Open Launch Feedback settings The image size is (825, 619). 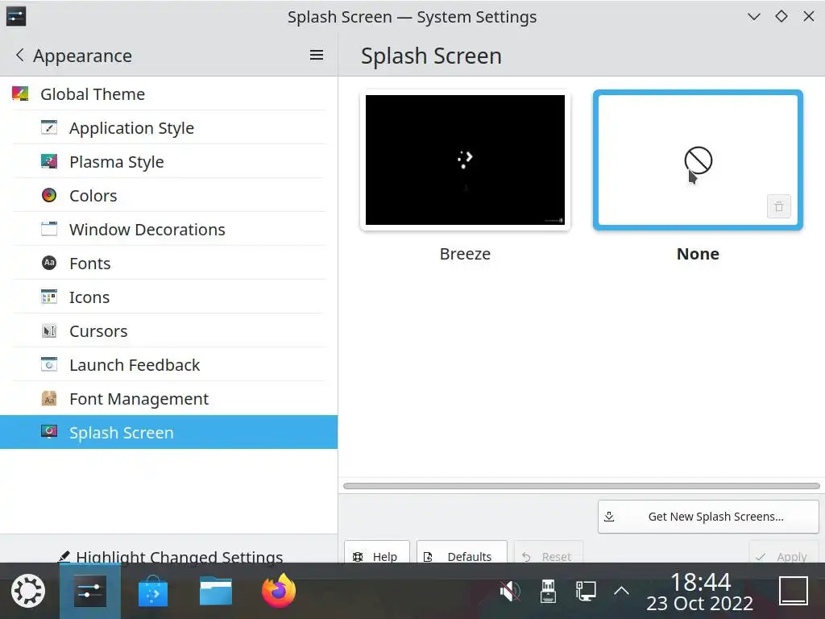168,364
